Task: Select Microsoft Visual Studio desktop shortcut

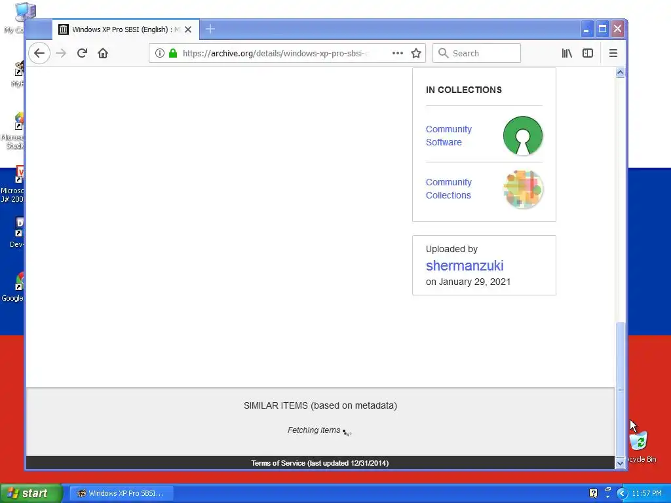Action: (x=12, y=130)
